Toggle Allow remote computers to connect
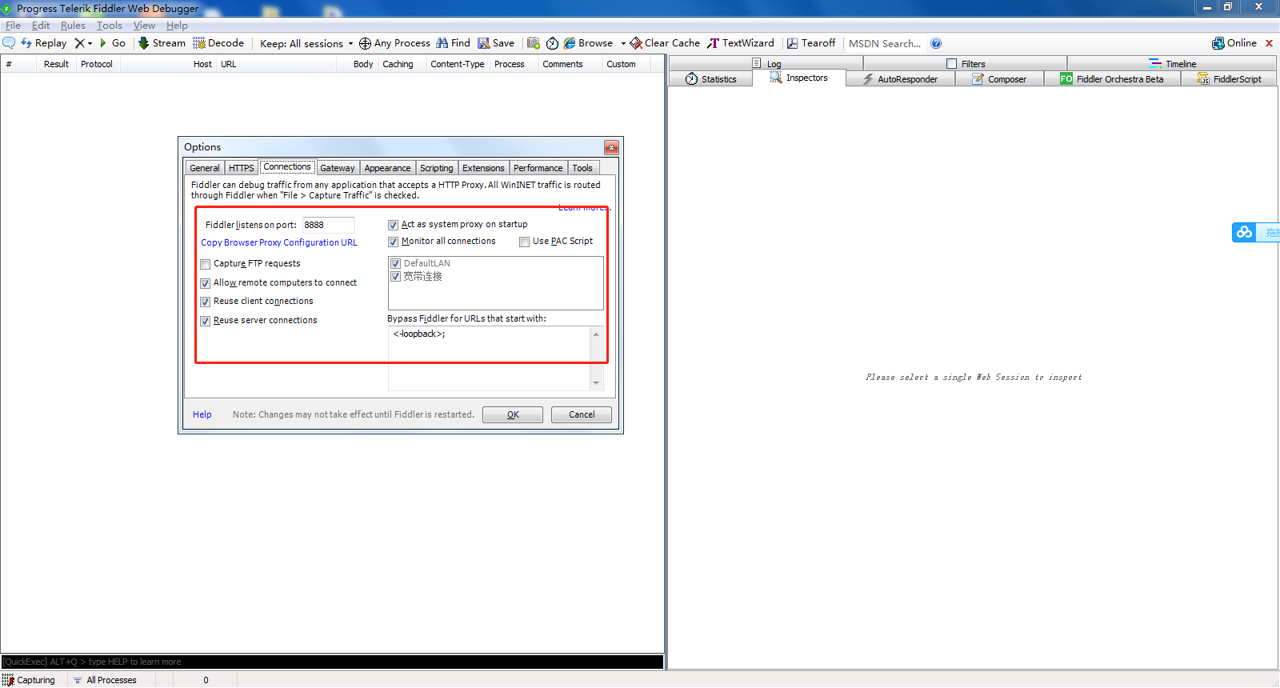 click(205, 283)
